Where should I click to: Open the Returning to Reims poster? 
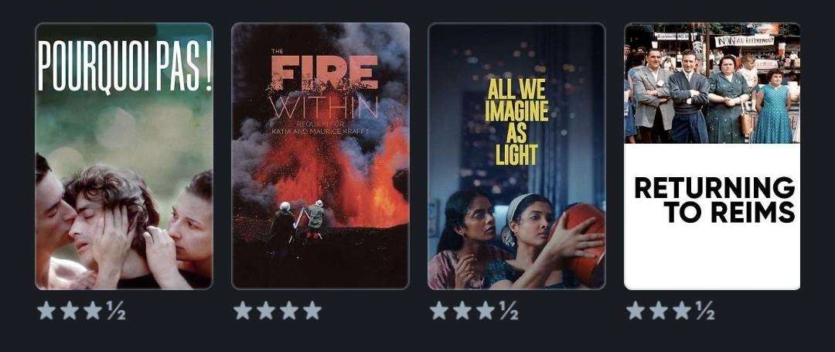(712, 156)
